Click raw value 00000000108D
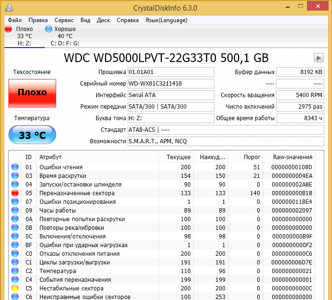The height and width of the screenshot is (300, 332). coord(292,167)
